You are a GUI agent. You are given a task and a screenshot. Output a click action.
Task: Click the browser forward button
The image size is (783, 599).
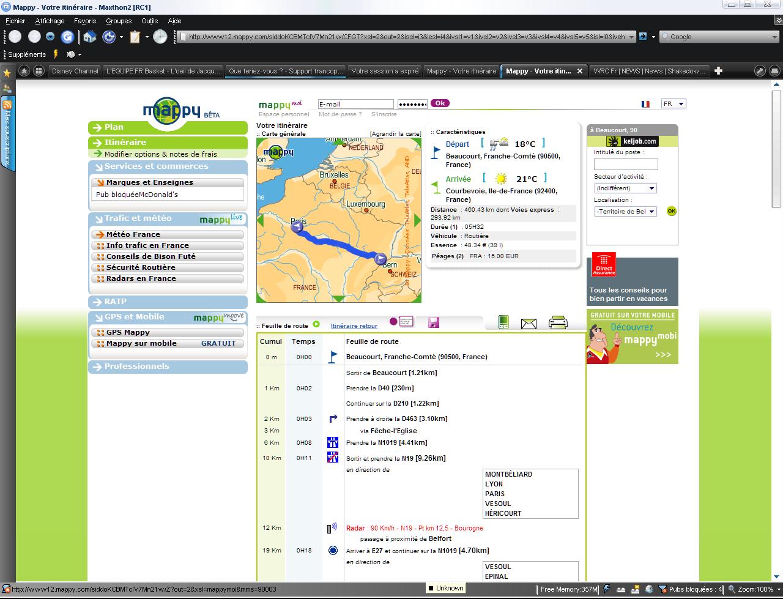(x=35, y=37)
